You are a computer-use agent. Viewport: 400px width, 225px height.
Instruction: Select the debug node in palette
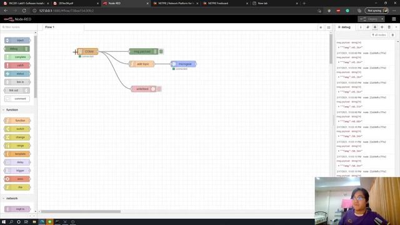pyautogui.click(x=17, y=49)
